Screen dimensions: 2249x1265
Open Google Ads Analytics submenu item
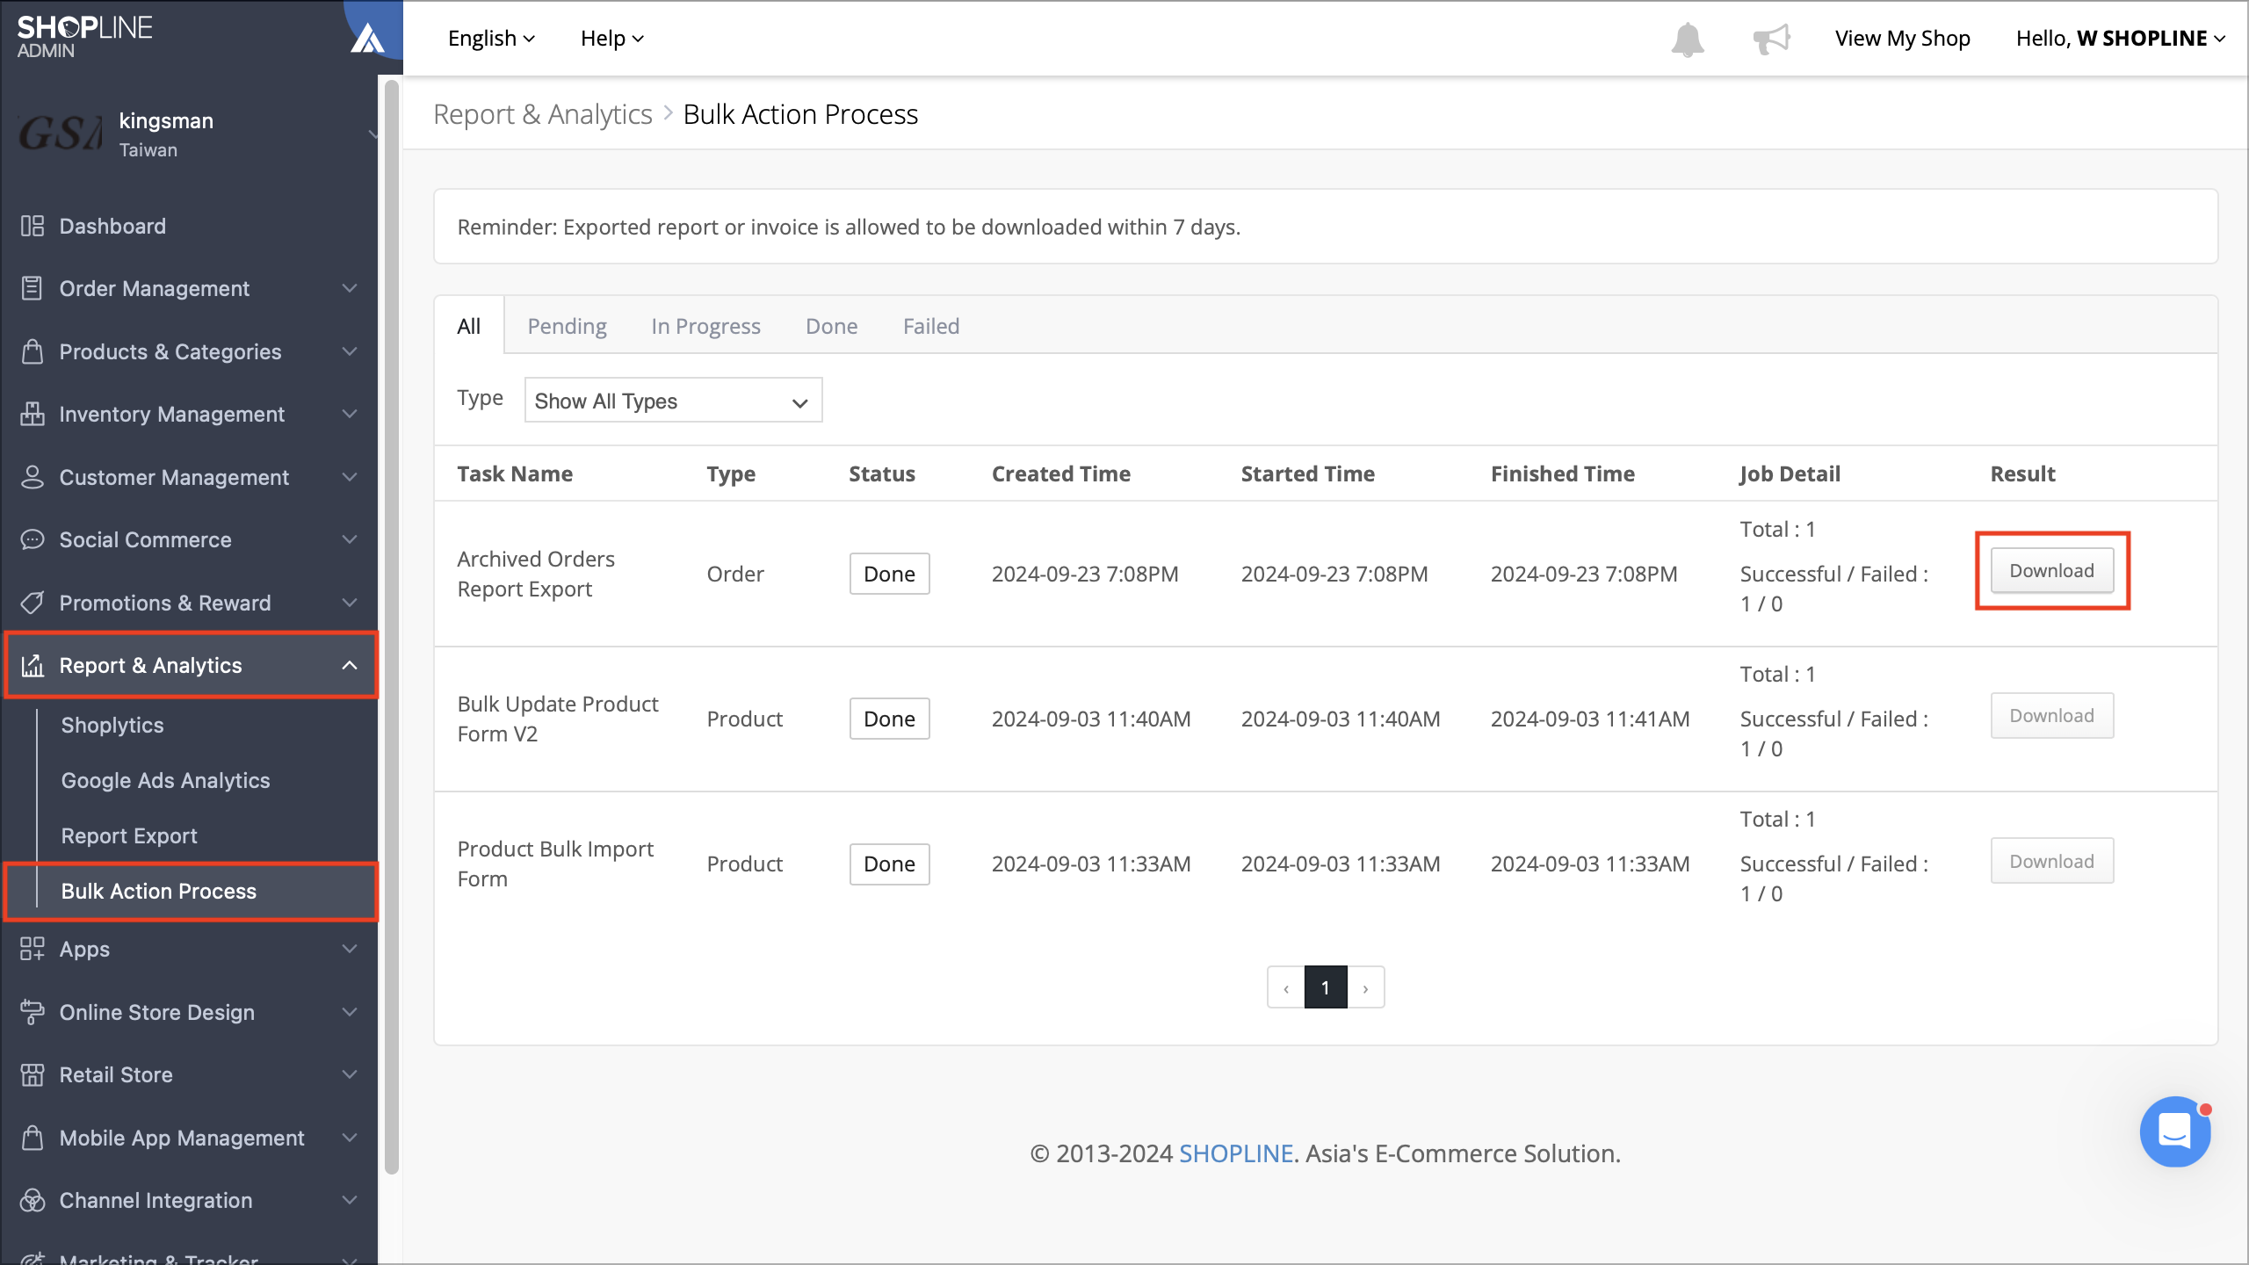tap(165, 780)
